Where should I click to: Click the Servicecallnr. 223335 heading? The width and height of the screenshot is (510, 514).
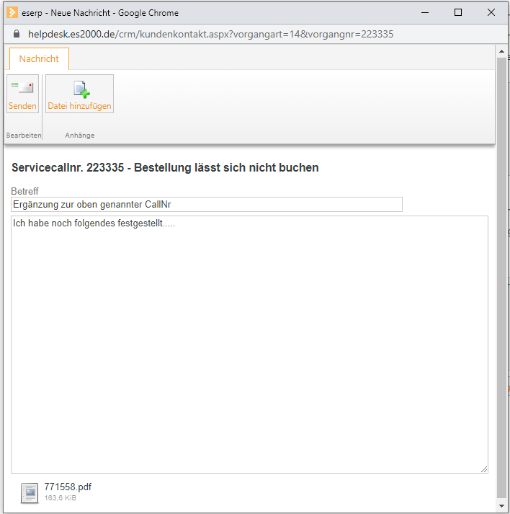coord(165,168)
